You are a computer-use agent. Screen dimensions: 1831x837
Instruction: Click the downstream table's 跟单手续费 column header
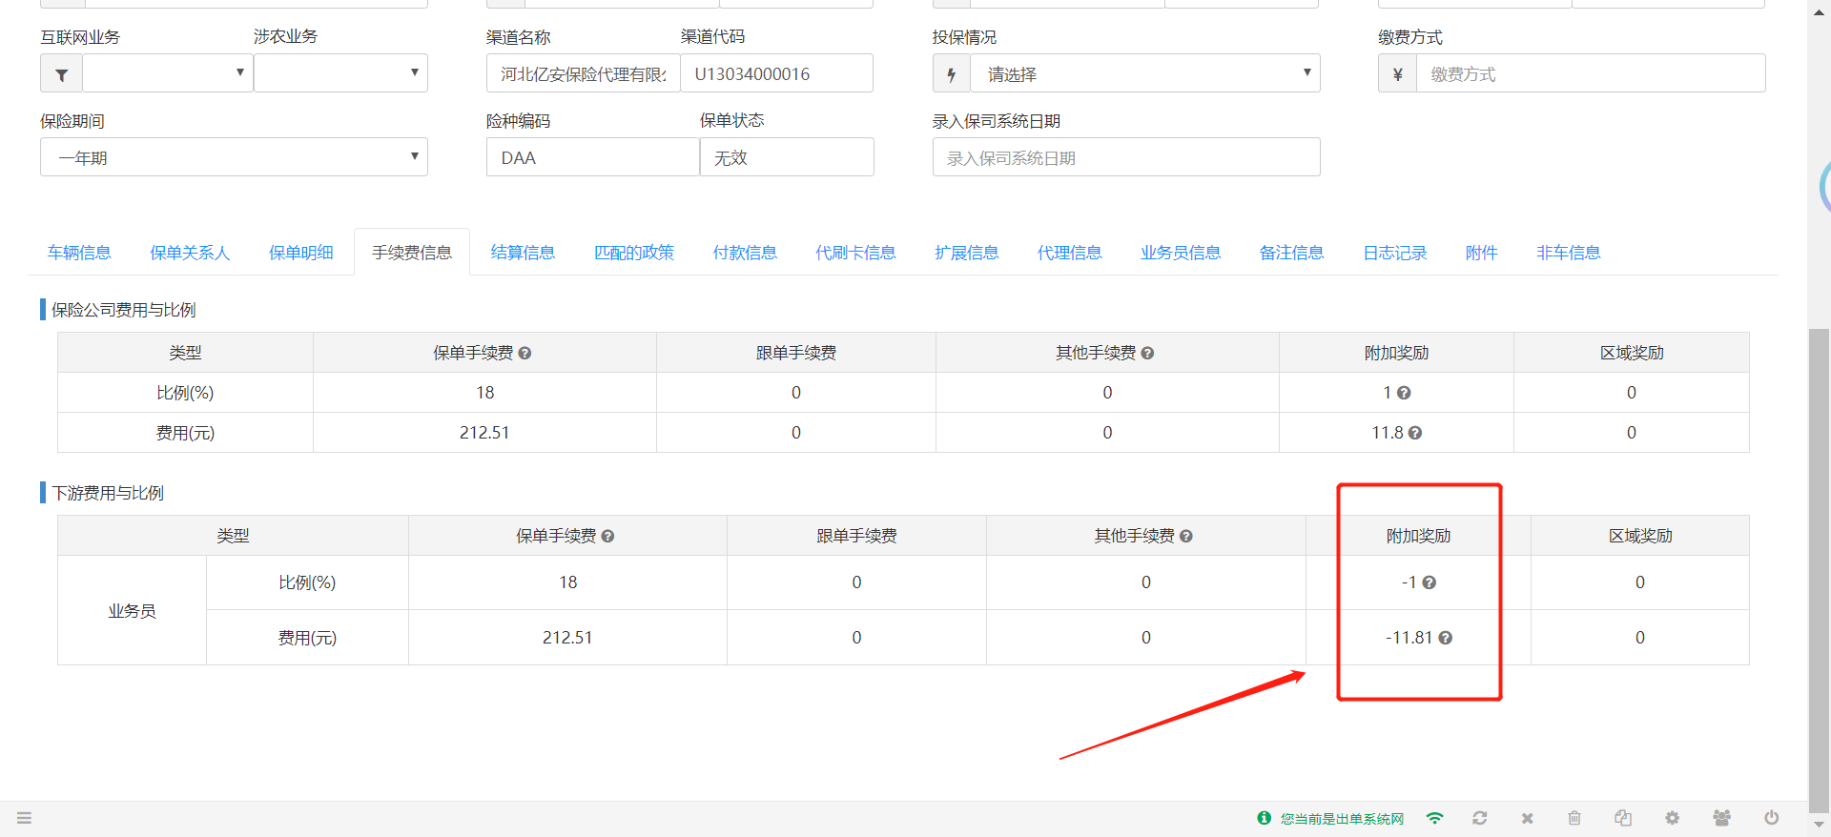[856, 536]
